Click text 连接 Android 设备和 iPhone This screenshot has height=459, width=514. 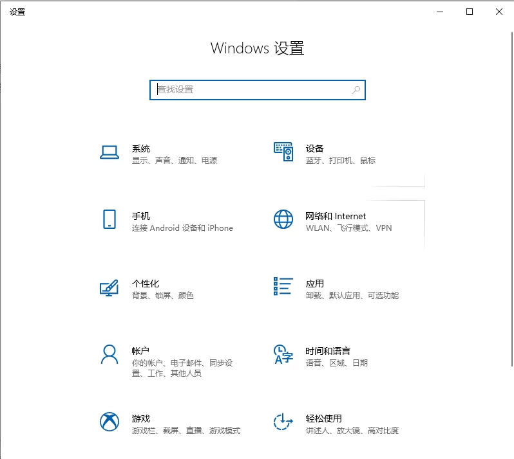point(182,228)
